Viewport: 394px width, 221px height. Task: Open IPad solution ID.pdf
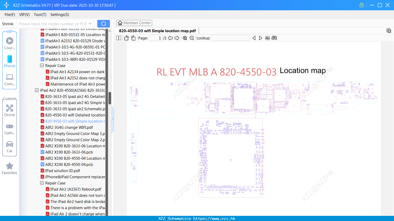(60, 171)
